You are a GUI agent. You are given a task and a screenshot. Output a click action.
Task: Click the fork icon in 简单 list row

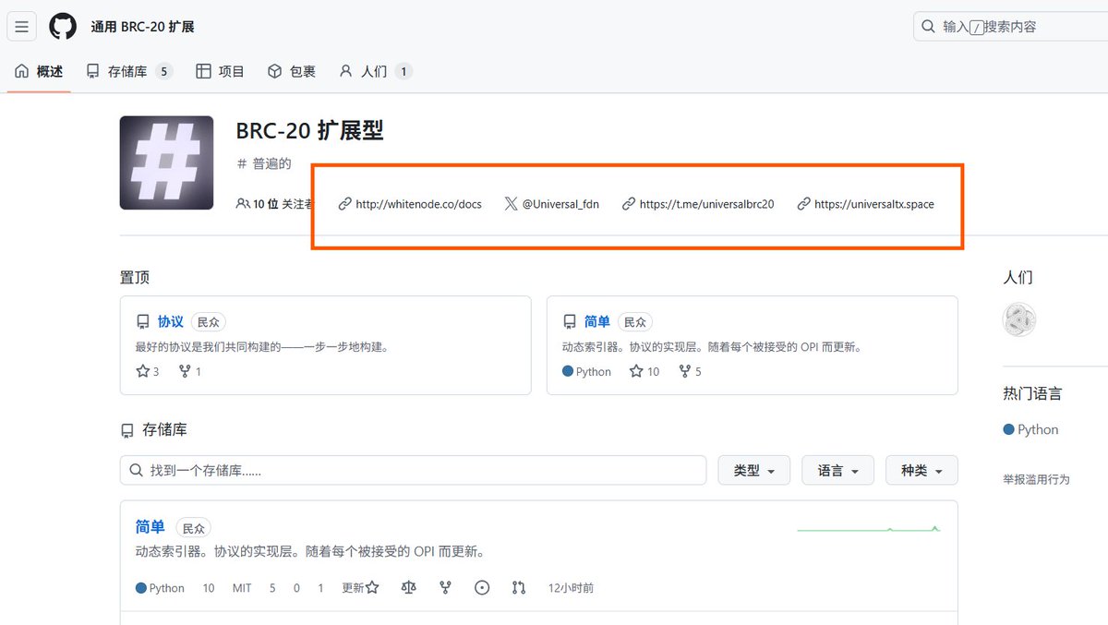[x=445, y=587]
